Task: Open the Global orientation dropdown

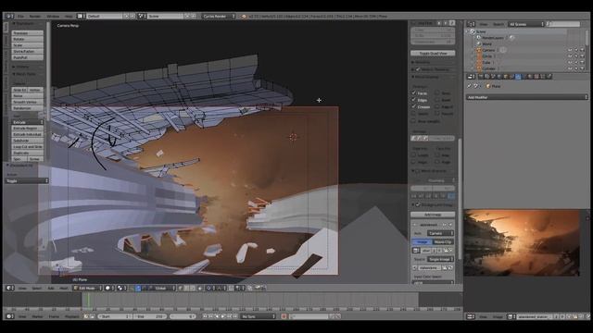Action: 163,288
